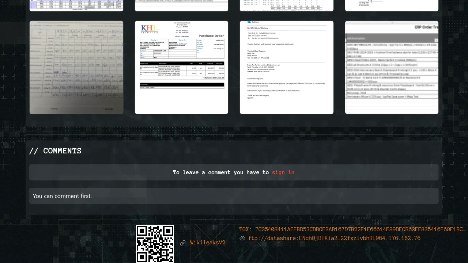Open the top-left spreadsheet thumbnail
This screenshot has height=263, width=468.
click(x=76, y=5)
